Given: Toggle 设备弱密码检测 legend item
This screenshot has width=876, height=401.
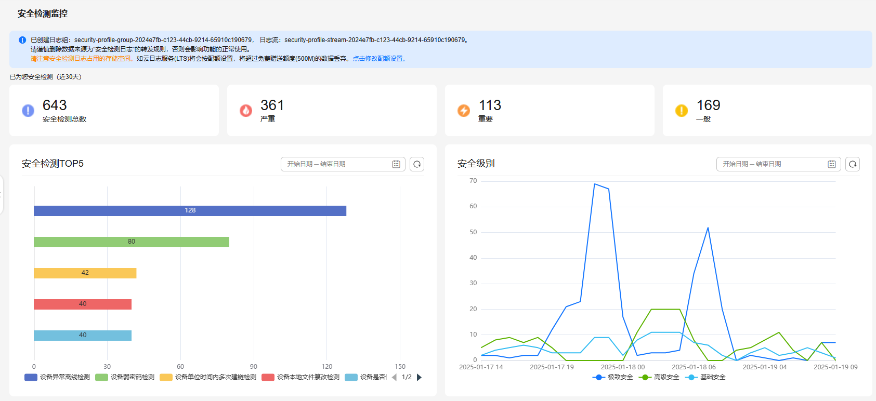Looking at the screenshot, I should (x=125, y=377).
